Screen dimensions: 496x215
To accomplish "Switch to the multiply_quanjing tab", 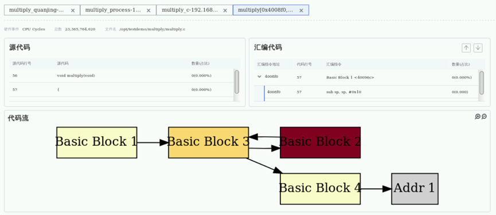I will click(42, 10).
